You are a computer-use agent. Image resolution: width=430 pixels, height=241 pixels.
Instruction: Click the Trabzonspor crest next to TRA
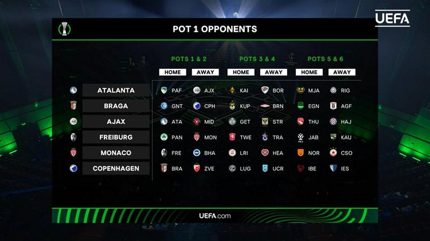pos(265,137)
